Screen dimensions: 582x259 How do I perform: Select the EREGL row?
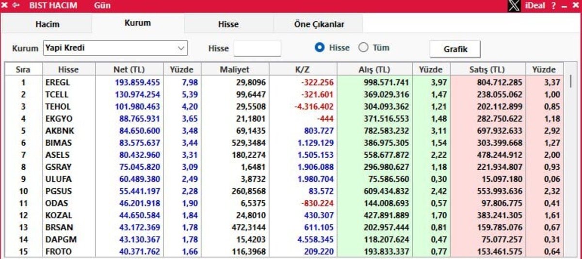[284, 82]
